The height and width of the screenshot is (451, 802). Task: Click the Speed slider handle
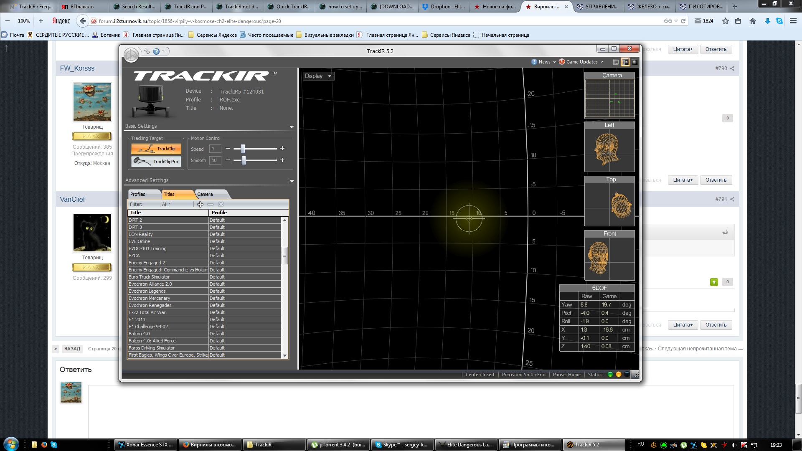243,149
